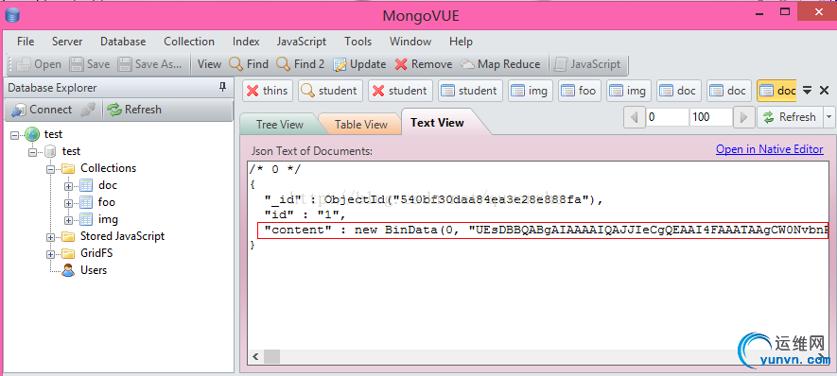Click the limit field showing 100
This screenshot has height=376, width=837.
tap(710, 117)
